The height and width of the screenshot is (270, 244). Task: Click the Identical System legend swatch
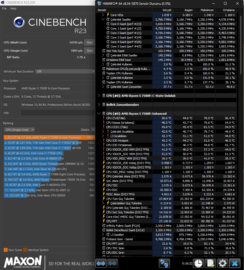pyautogui.click(x=25, y=250)
